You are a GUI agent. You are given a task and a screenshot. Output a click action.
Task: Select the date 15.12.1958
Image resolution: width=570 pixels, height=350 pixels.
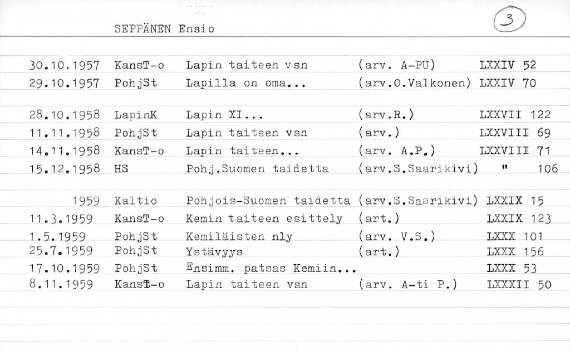point(63,169)
